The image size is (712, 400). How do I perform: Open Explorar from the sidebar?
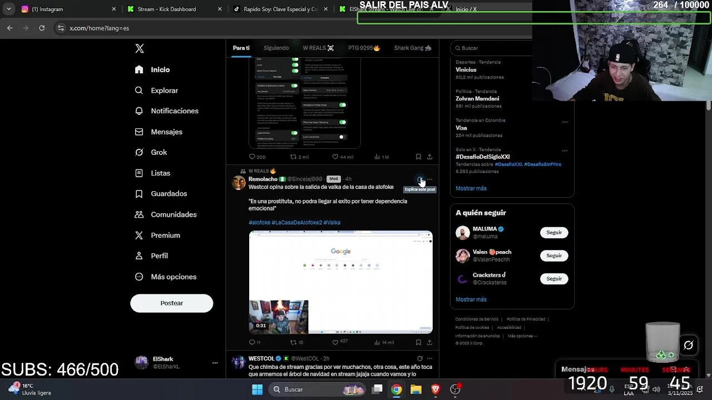click(x=156, y=90)
